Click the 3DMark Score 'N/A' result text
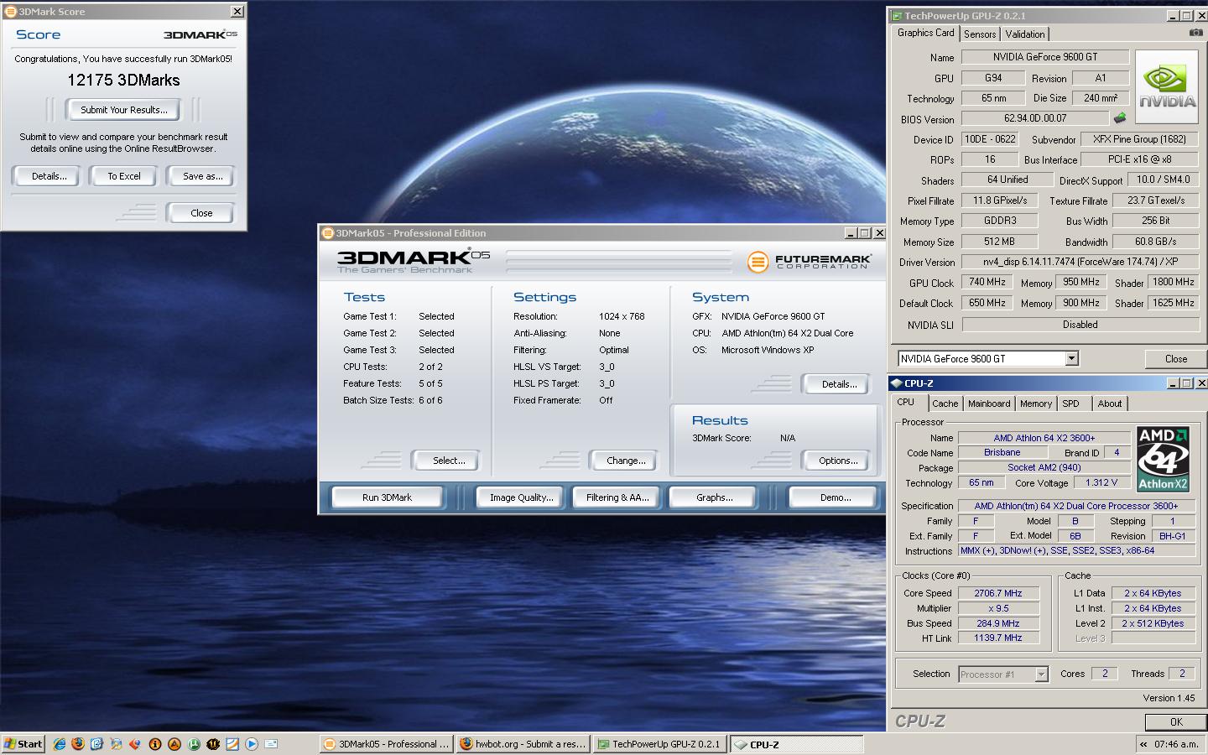The image size is (1208, 755). tap(787, 438)
